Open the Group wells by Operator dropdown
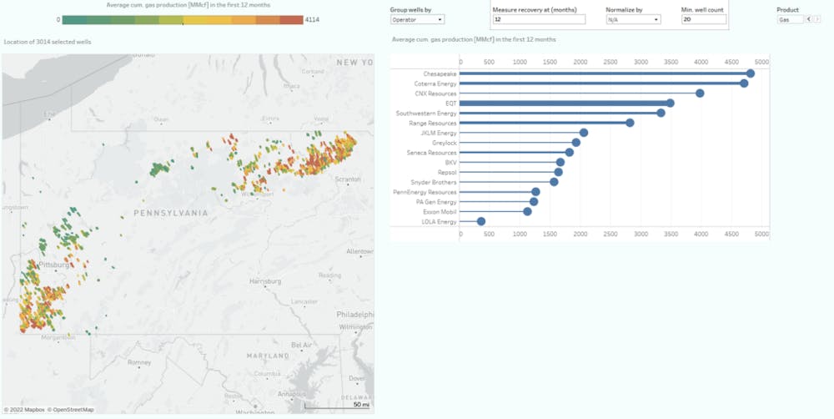The image size is (834, 419). [417, 20]
